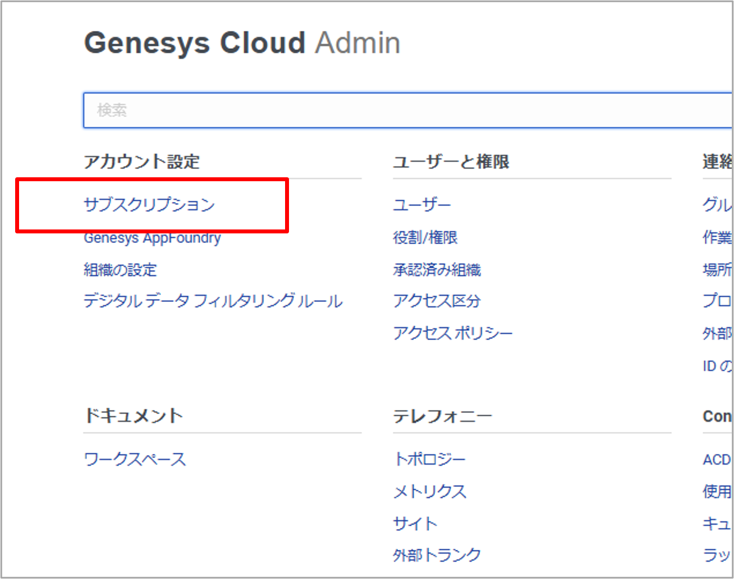Image resolution: width=734 pixels, height=579 pixels.
Task: Click the ユーザーと権限 section heading
Action: pos(451,162)
